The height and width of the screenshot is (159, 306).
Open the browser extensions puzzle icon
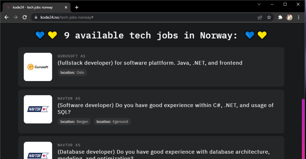click(x=280, y=17)
